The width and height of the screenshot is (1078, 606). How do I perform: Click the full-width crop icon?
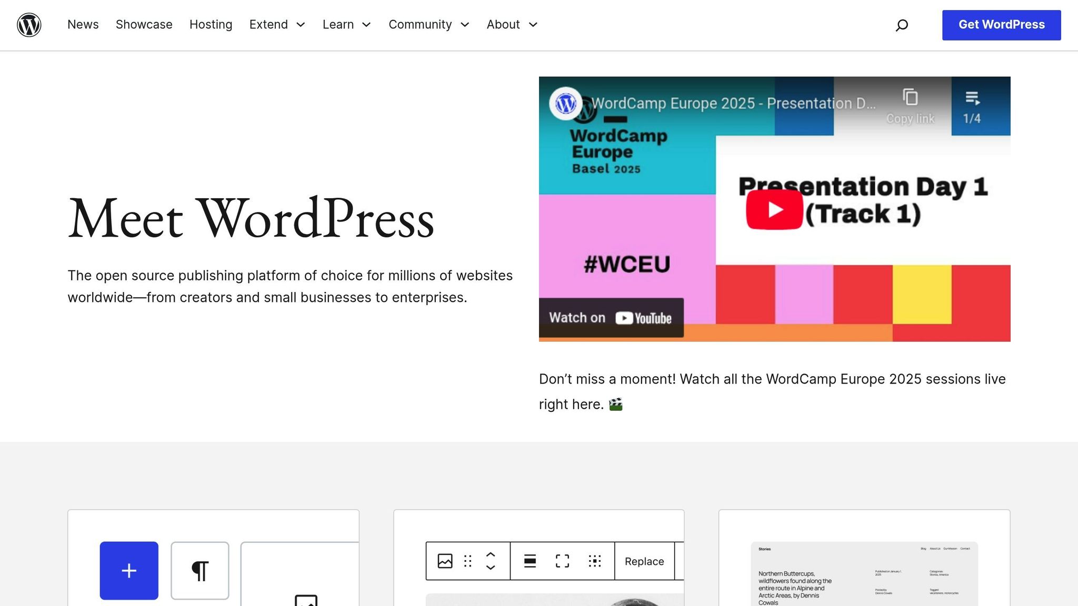[563, 561]
